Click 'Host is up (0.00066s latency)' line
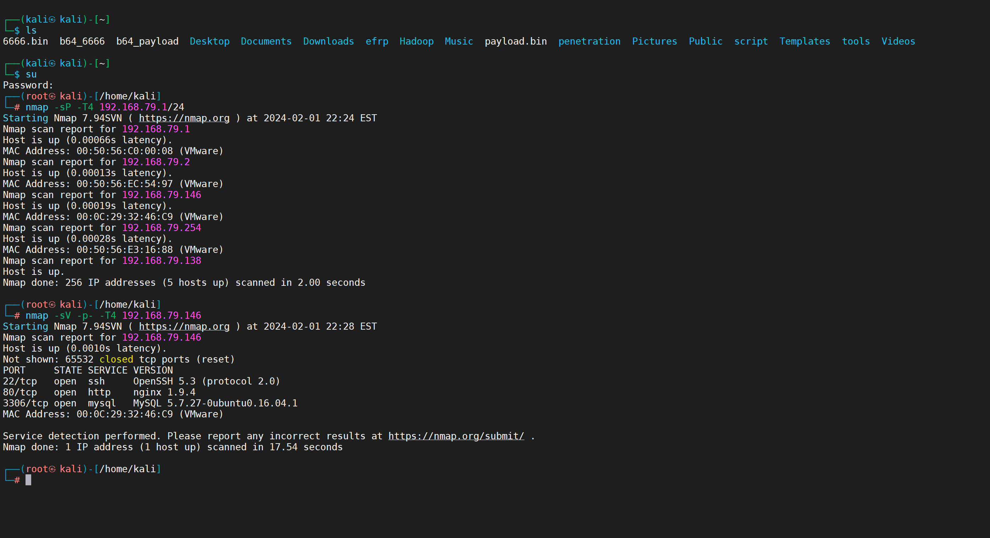 click(88, 140)
